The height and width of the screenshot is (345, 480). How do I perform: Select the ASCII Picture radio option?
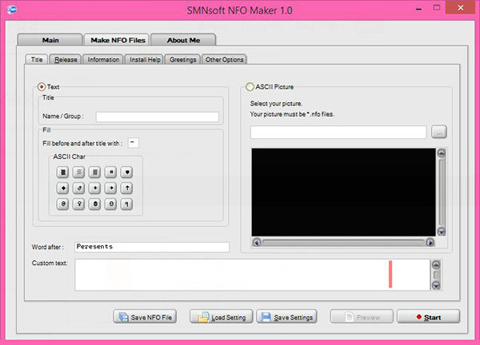click(250, 87)
